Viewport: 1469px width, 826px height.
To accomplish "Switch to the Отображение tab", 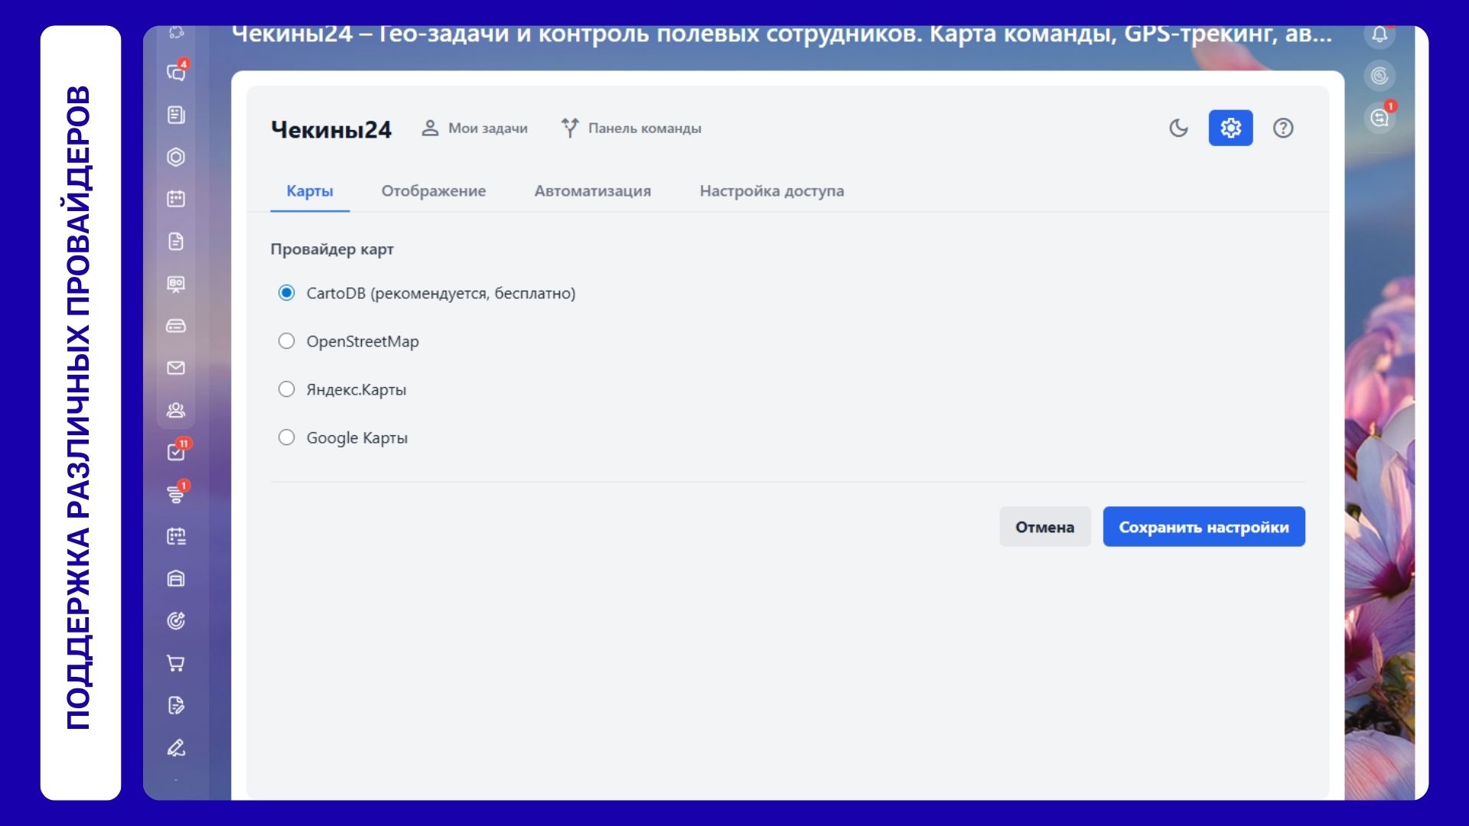I will pyautogui.click(x=433, y=191).
